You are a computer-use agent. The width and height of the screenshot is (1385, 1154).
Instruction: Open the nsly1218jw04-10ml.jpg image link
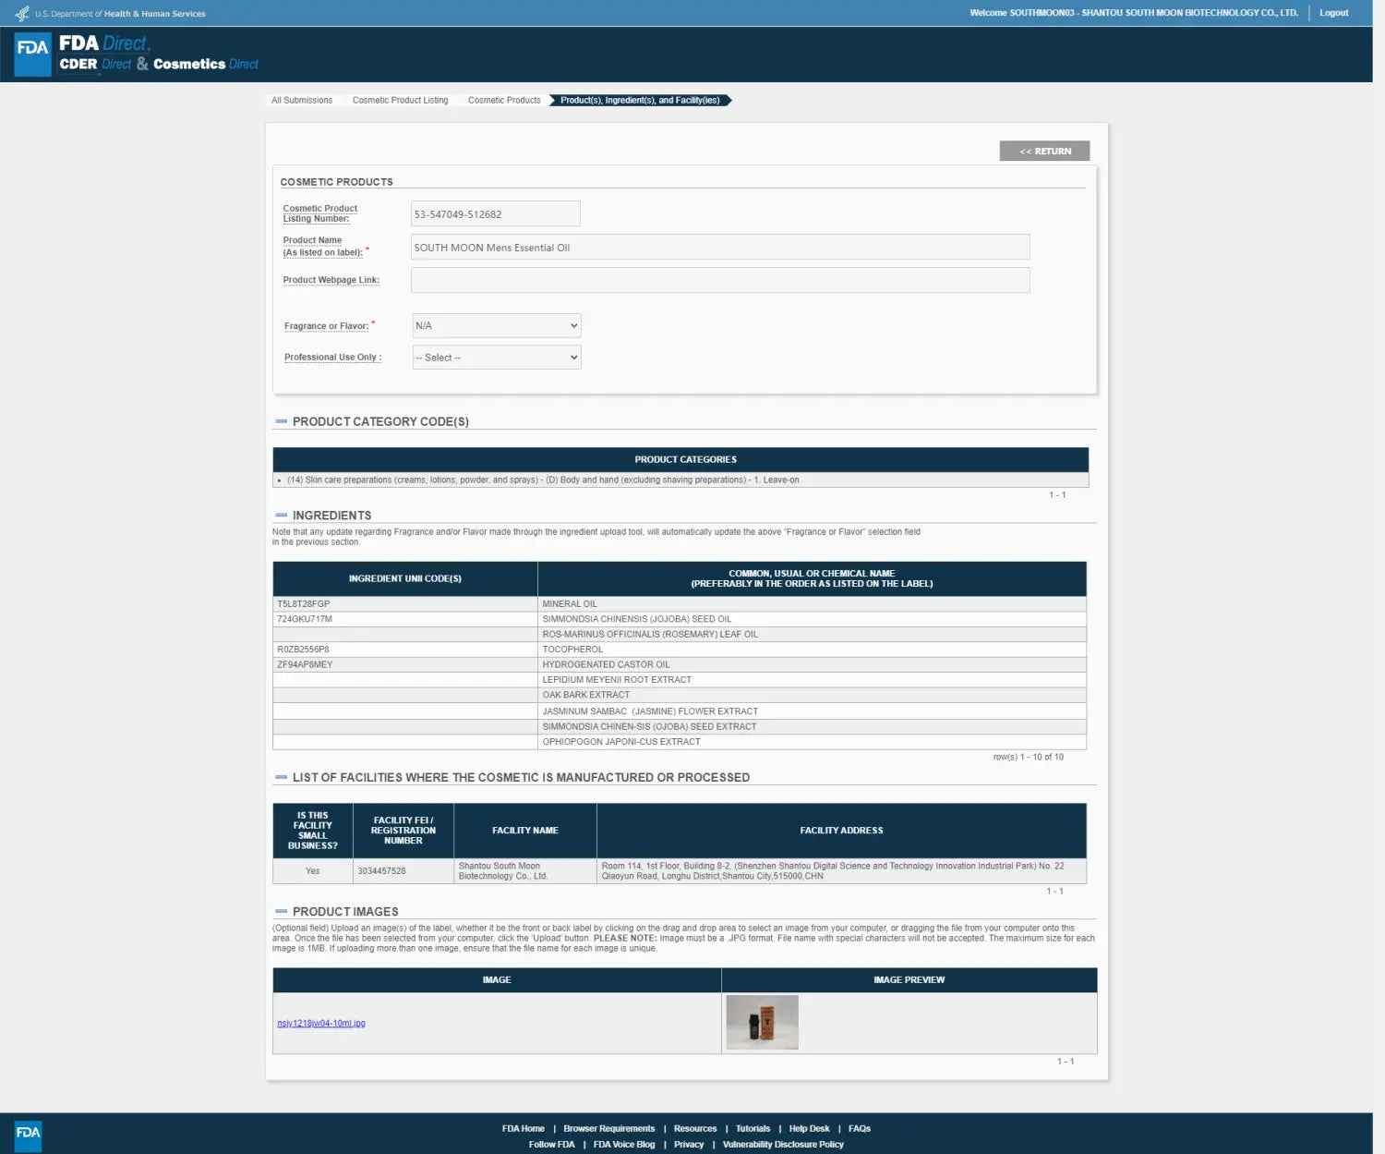click(321, 1023)
